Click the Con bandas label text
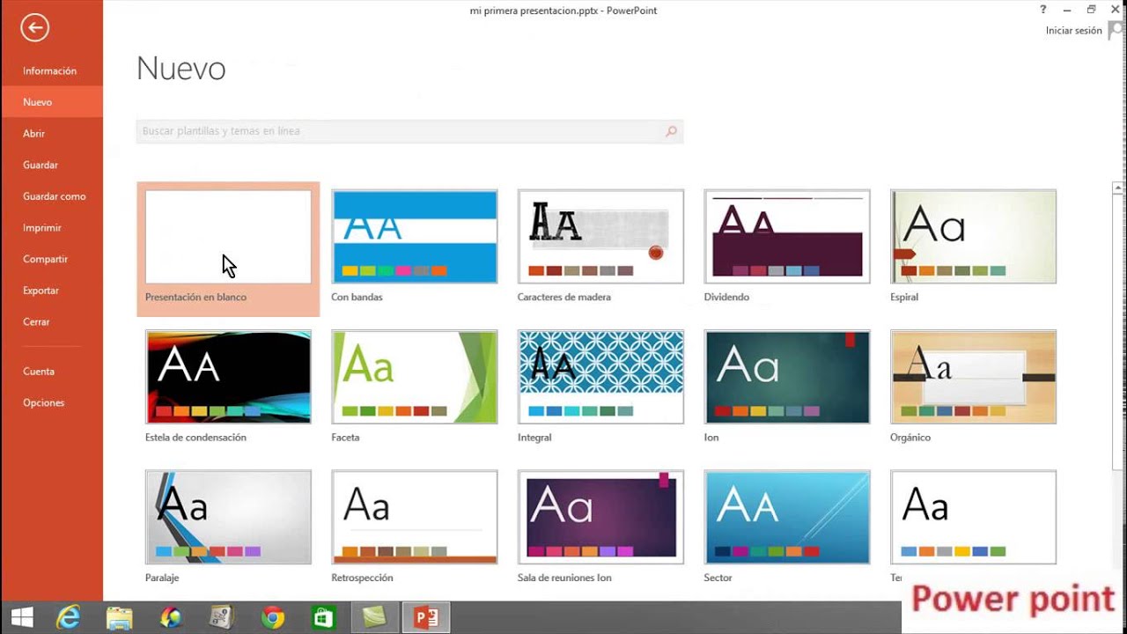This screenshot has height=634, width=1127. [357, 298]
